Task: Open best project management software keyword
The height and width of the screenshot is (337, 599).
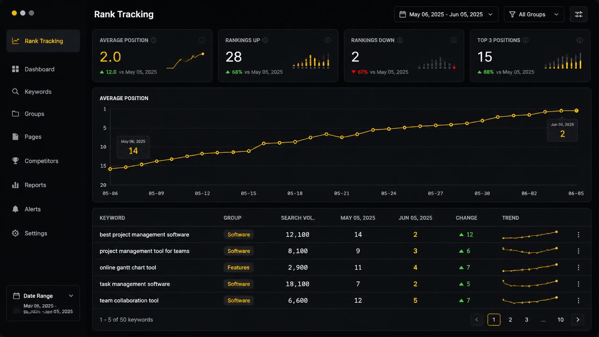Action: point(144,234)
